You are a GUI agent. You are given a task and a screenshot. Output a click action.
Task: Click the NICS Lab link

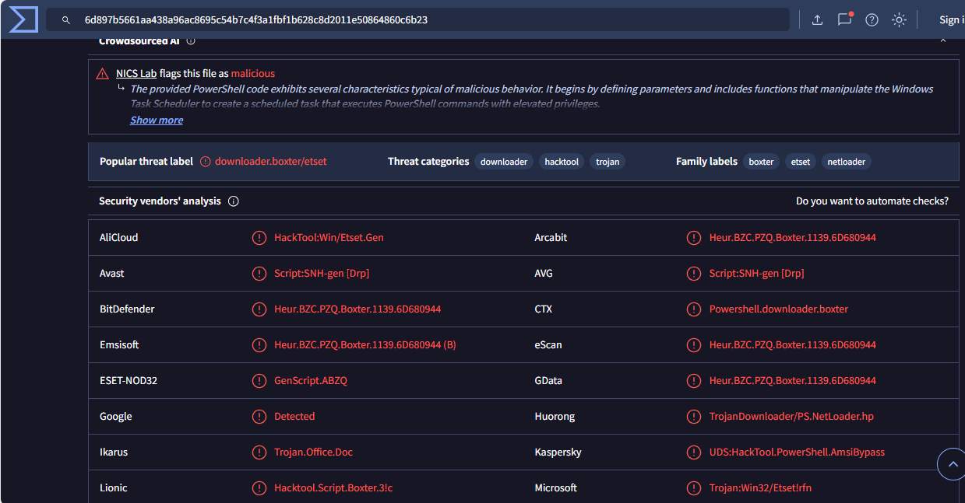point(136,73)
